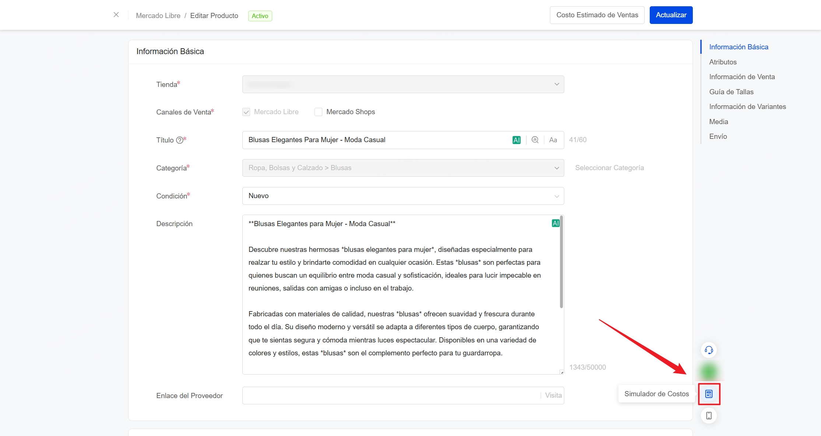Click the 1343/50000 description counter
821x436 pixels.
coord(587,367)
